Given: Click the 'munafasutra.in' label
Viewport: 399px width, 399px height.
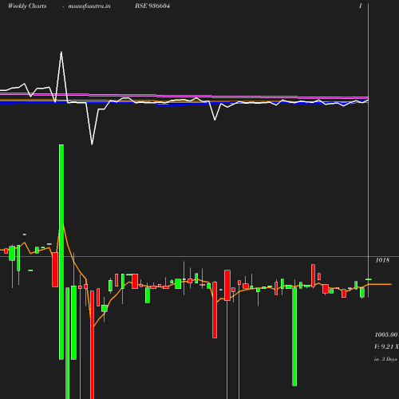Looking at the screenshot, I should tap(89, 6).
